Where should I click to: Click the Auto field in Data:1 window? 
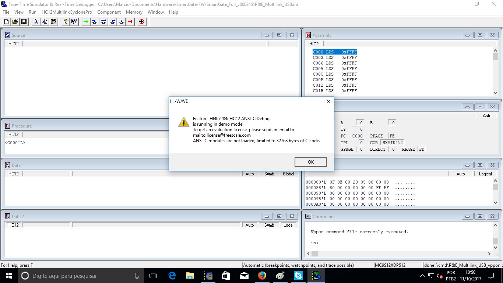click(250, 174)
